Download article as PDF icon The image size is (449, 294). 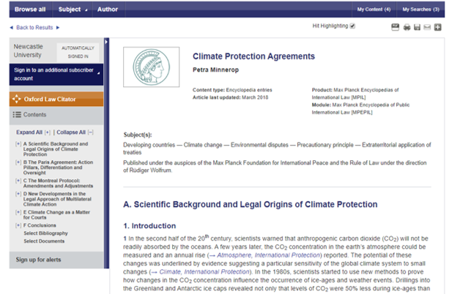(396, 28)
